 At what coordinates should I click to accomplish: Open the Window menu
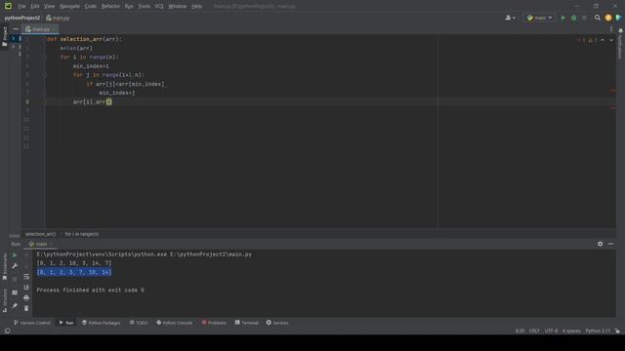click(x=178, y=7)
